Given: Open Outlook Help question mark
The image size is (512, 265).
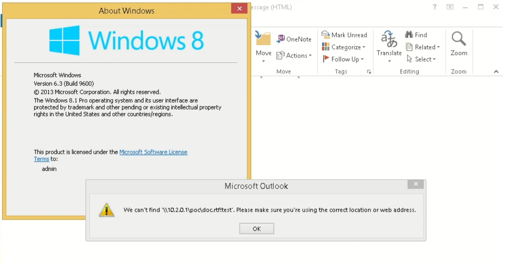Looking at the screenshot, I should pos(434,7).
